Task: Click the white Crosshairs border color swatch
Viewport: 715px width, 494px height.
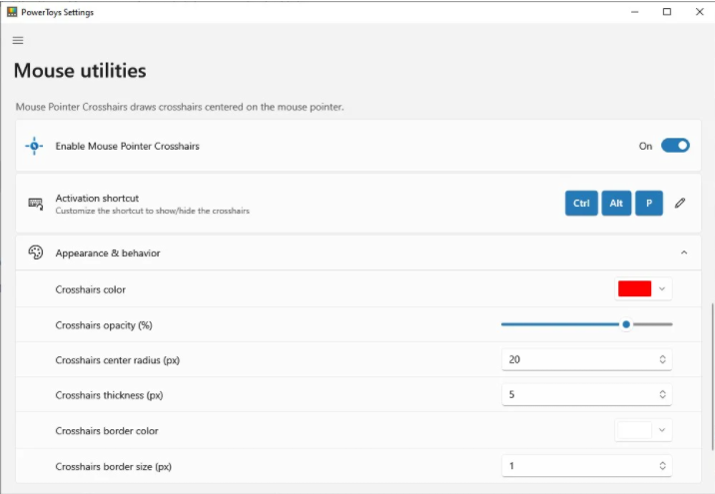Action: [635, 431]
